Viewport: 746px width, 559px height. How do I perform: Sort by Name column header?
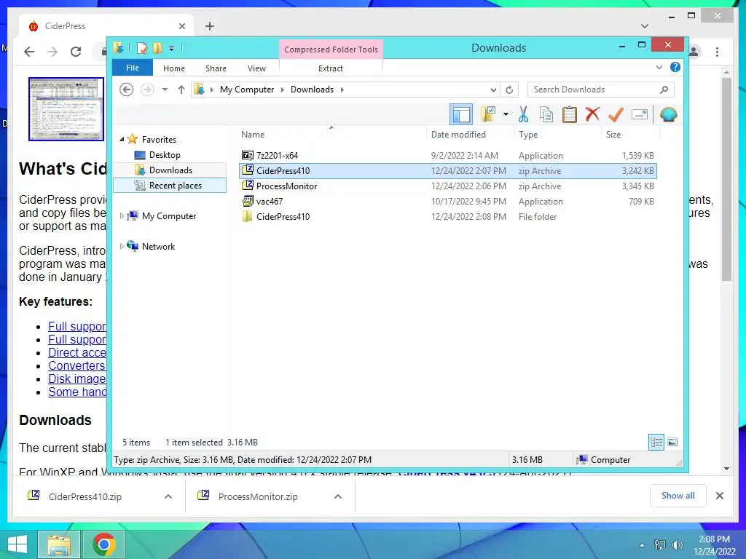(253, 135)
